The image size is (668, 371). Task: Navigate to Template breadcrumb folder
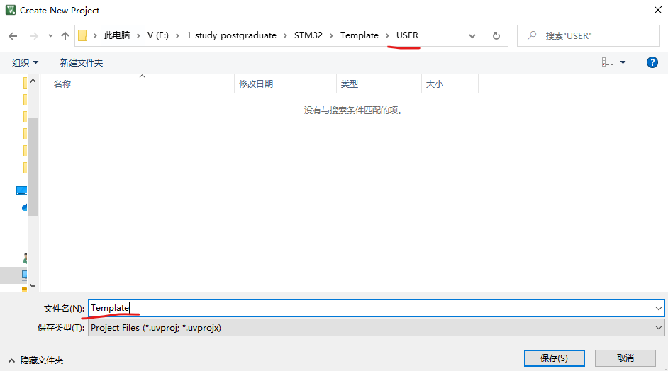[359, 35]
